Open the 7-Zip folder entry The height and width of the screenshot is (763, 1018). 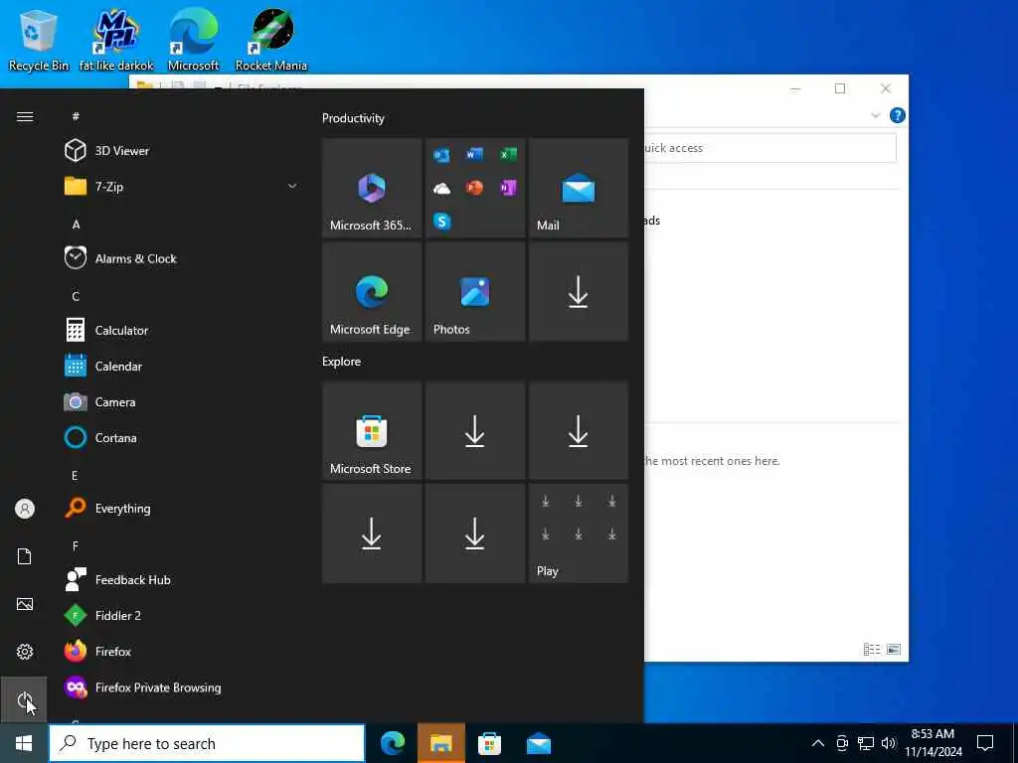pos(182,186)
